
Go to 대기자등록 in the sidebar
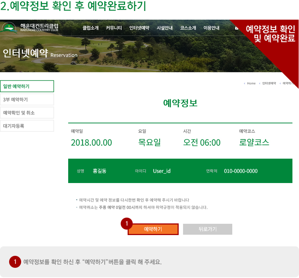(x=27, y=126)
